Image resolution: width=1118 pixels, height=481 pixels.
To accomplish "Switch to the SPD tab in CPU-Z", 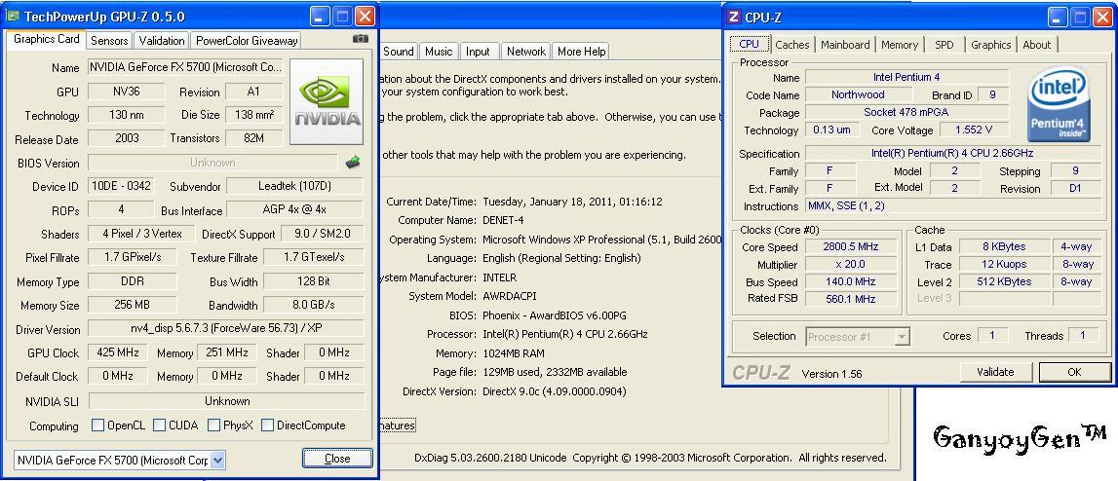I will [x=945, y=45].
